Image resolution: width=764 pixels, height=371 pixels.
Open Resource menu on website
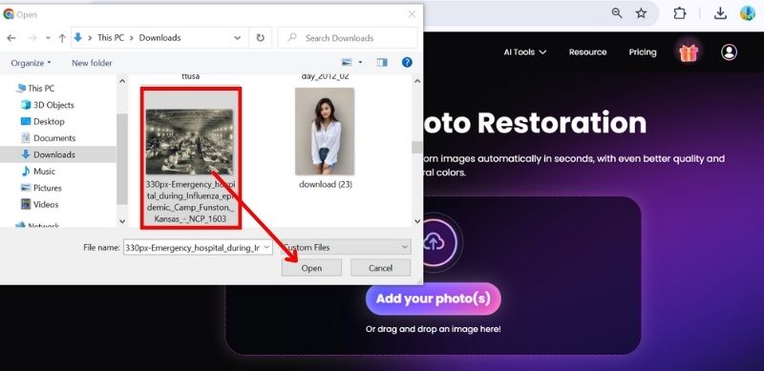tap(587, 52)
